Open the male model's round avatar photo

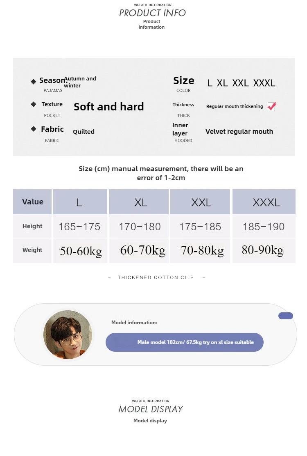pos(68,335)
